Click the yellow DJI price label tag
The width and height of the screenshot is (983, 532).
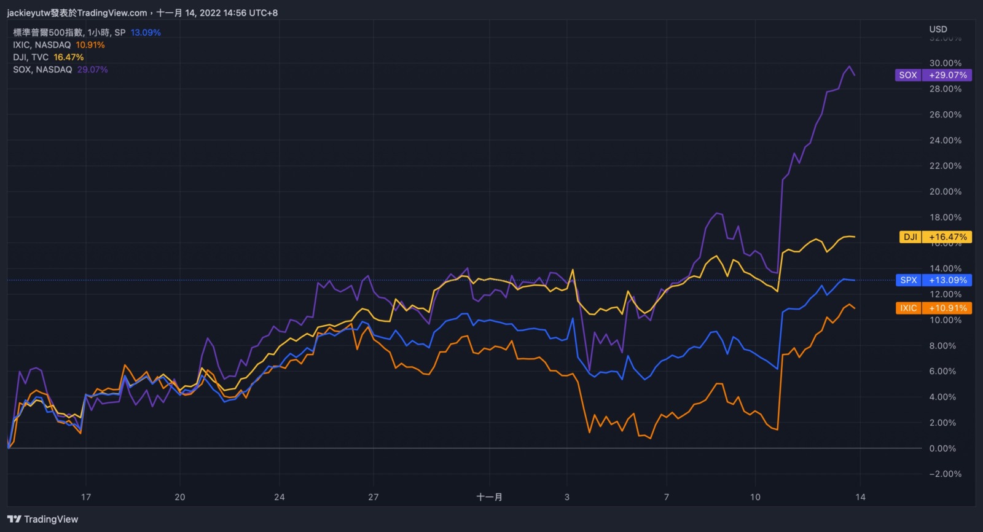click(935, 237)
